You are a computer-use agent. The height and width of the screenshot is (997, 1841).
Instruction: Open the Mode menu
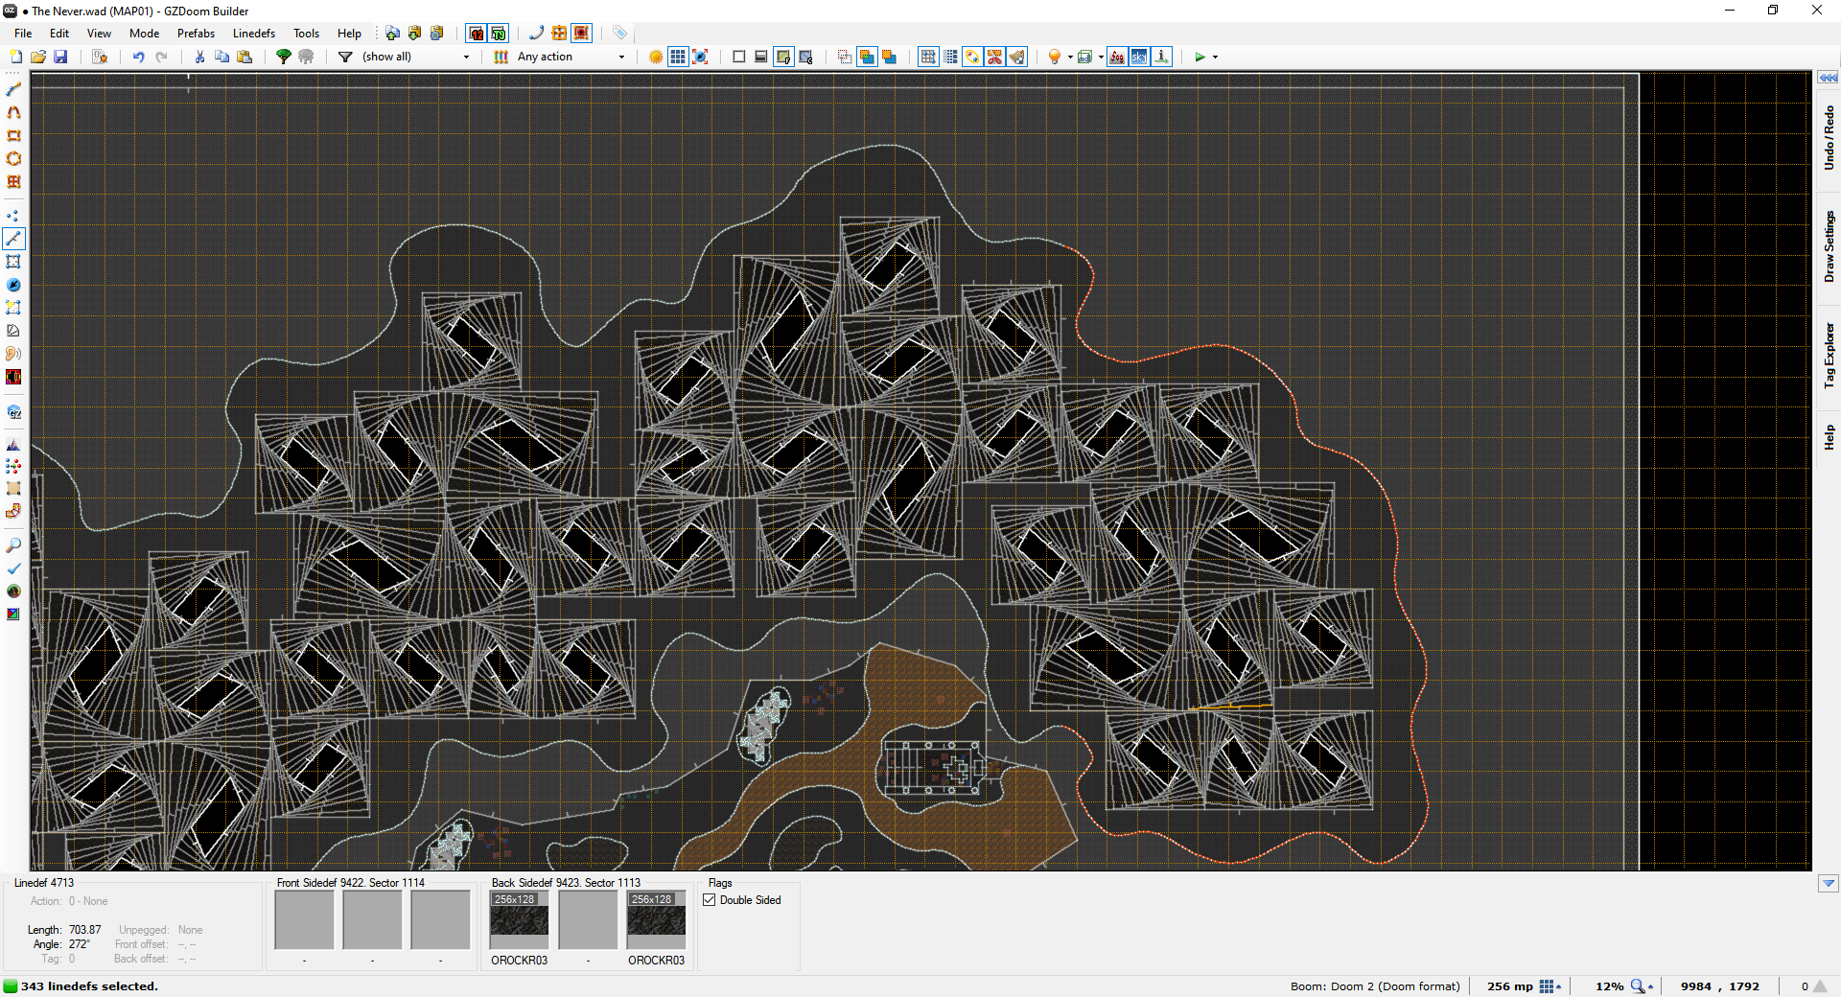click(x=144, y=33)
